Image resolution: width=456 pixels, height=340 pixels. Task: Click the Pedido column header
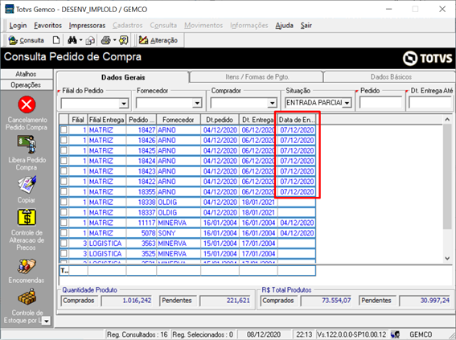click(141, 120)
